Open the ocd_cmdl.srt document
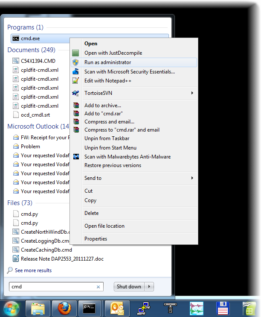Screen dimensions: 261x317 point(35,115)
